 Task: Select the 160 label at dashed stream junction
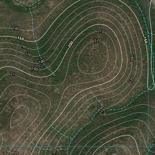click(104, 109)
